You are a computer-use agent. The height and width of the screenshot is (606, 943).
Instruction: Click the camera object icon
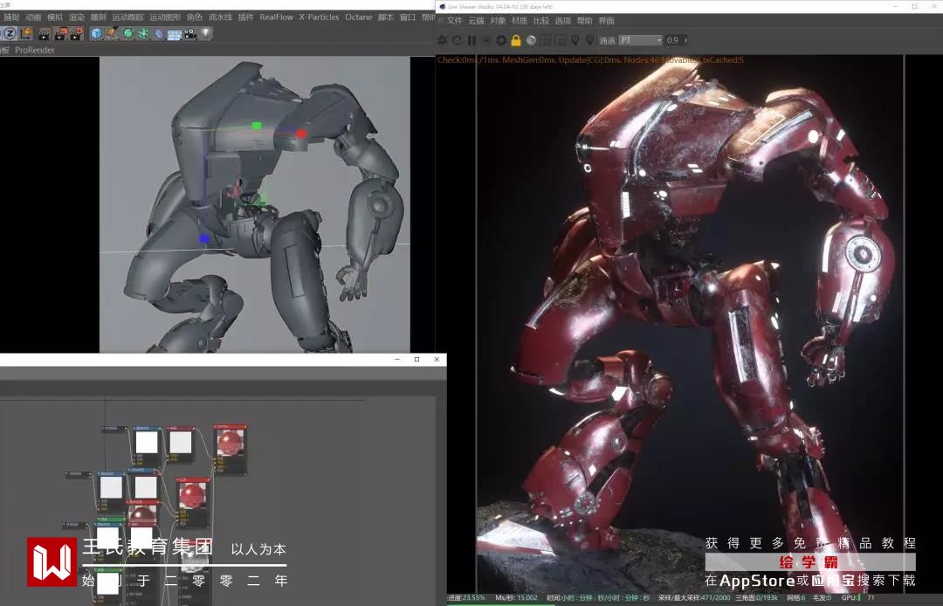[189, 34]
